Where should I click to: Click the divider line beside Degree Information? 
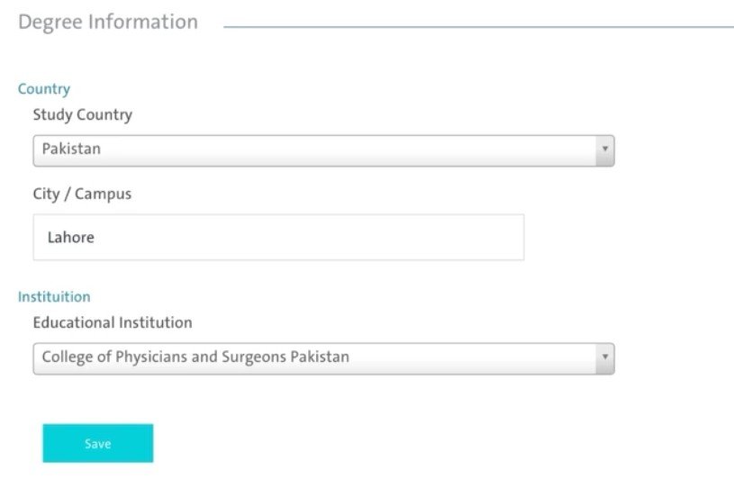click(477, 27)
